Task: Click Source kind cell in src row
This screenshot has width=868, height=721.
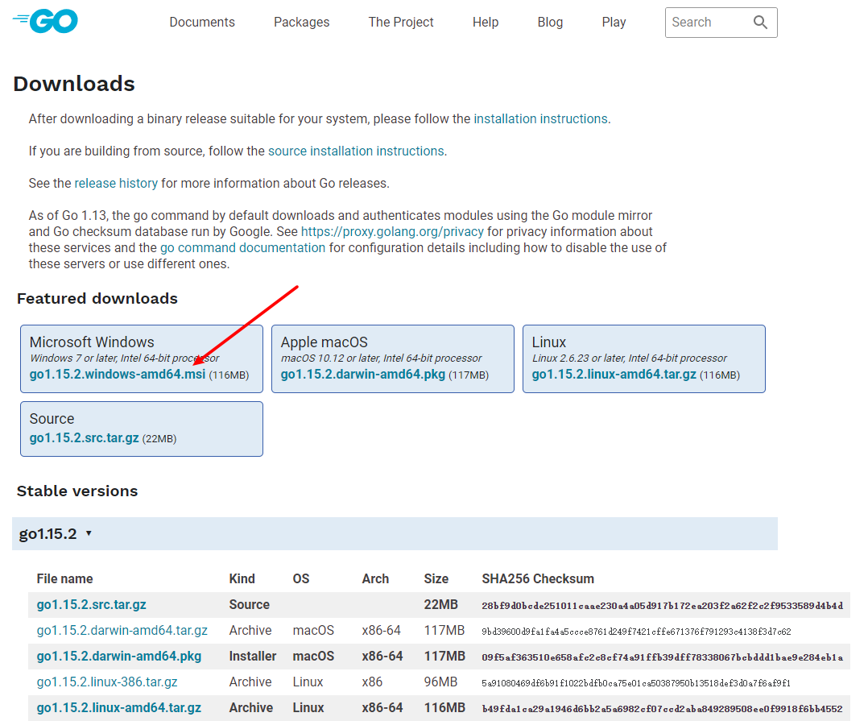Action: coord(249,605)
